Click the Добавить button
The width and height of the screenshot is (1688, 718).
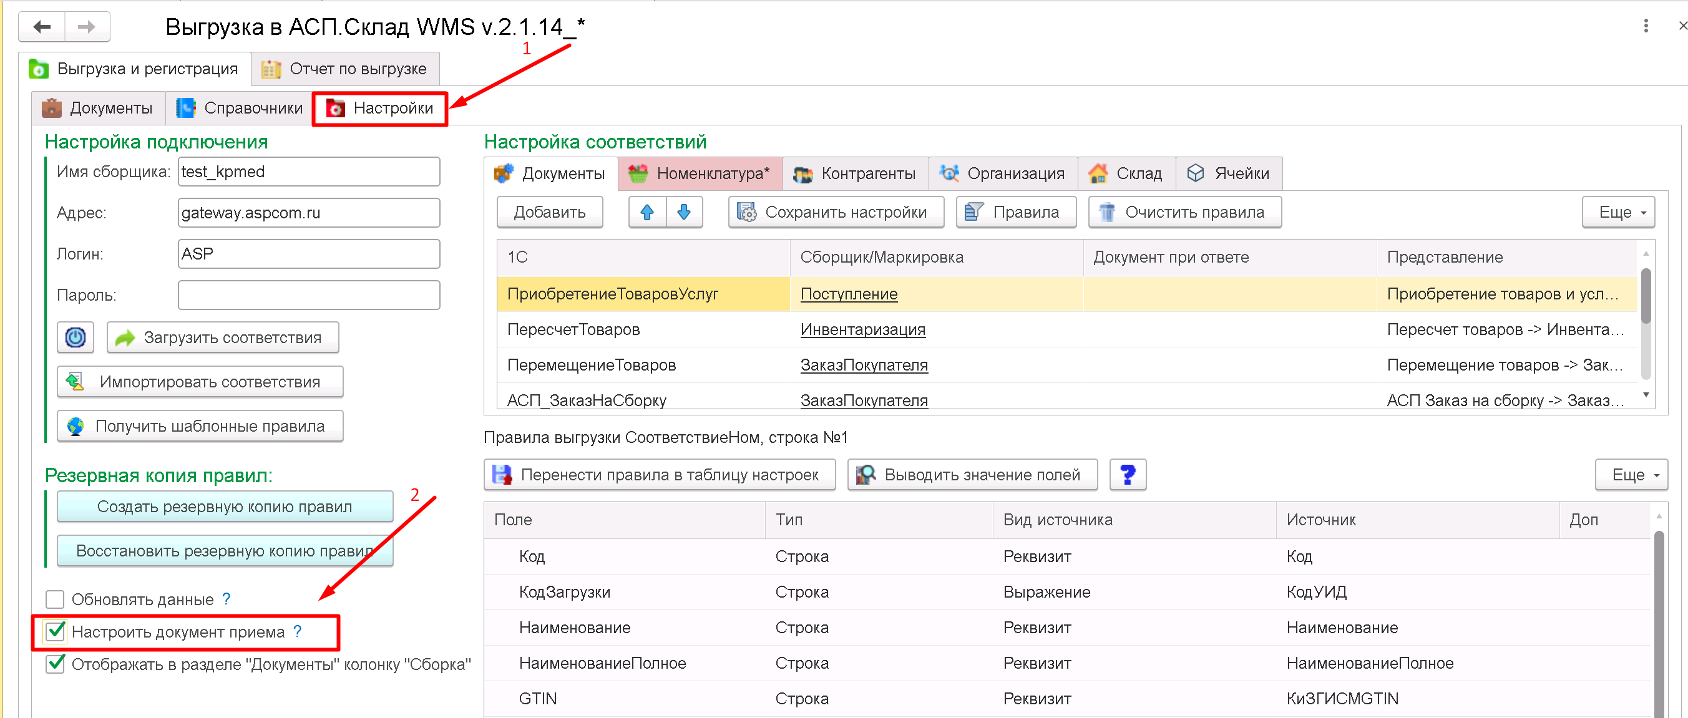(550, 212)
